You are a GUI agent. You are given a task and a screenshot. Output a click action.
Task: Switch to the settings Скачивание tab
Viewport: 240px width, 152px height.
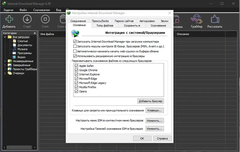(158, 26)
